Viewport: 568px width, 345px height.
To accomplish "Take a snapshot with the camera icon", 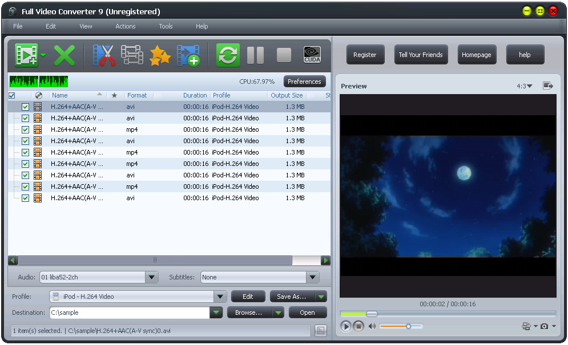I will coord(545,326).
